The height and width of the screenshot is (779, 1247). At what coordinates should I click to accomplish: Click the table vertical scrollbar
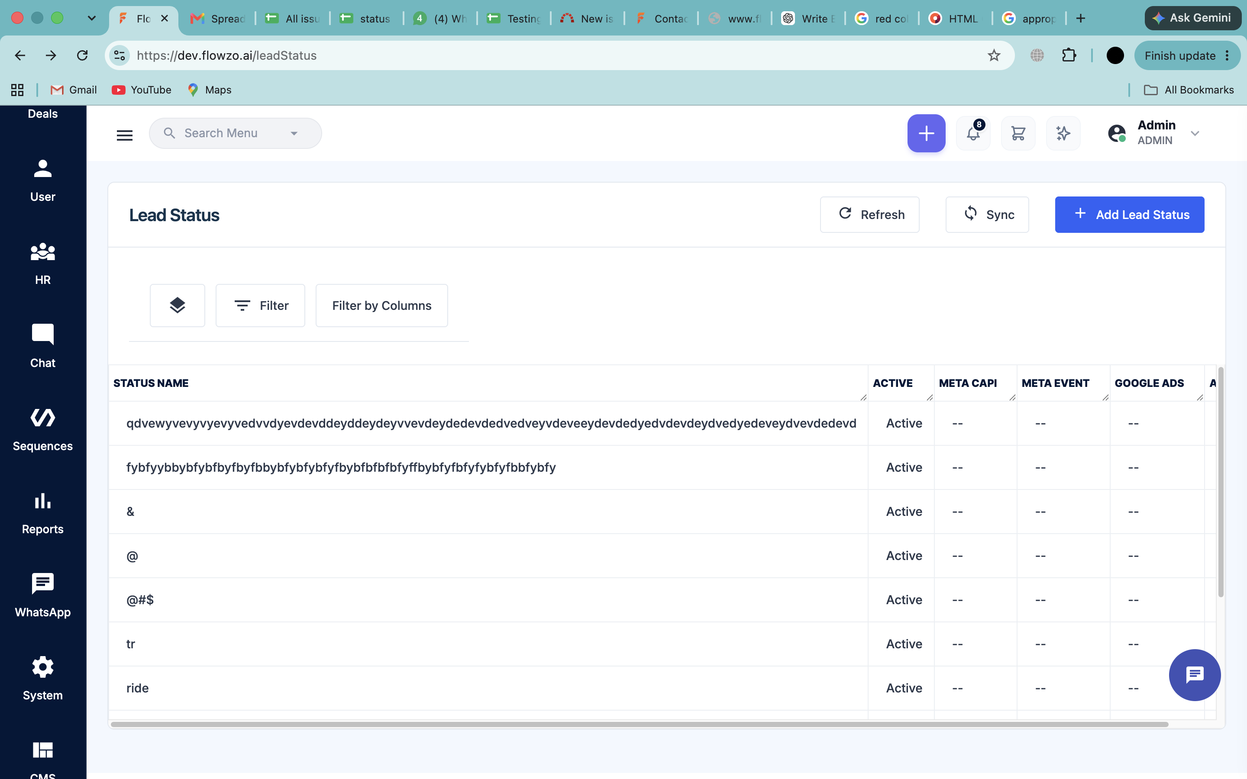[1220, 482]
